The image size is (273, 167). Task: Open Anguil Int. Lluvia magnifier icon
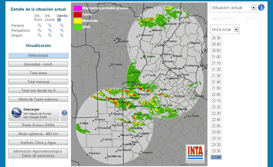pos(49,35)
